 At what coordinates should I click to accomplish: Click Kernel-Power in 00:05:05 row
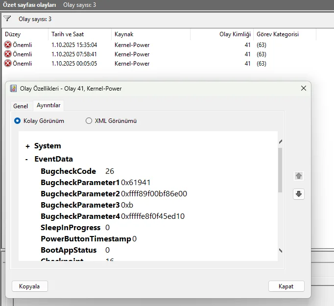tap(132, 64)
